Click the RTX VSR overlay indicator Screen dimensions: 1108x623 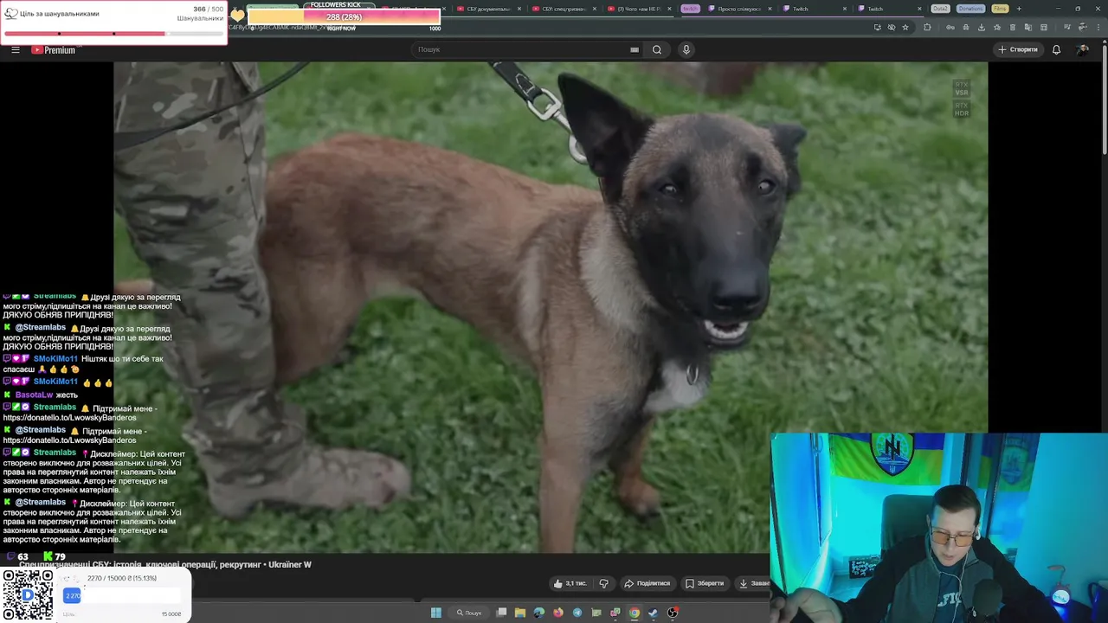tap(961, 88)
